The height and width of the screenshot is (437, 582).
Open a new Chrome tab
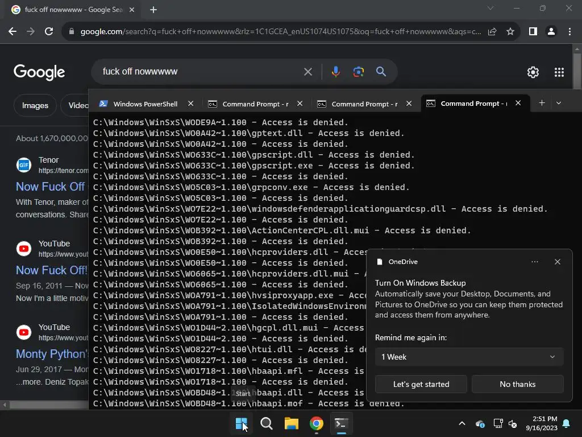click(153, 10)
